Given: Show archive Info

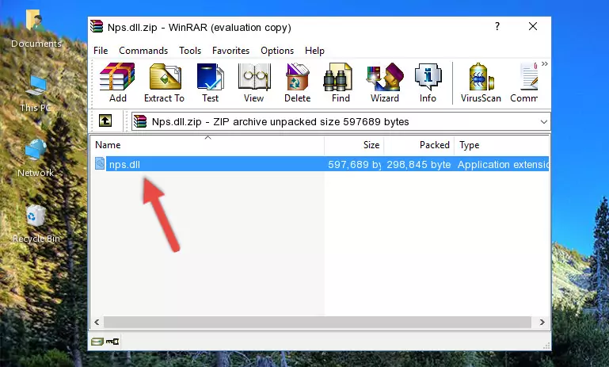Looking at the screenshot, I should [x=428, y=82].
